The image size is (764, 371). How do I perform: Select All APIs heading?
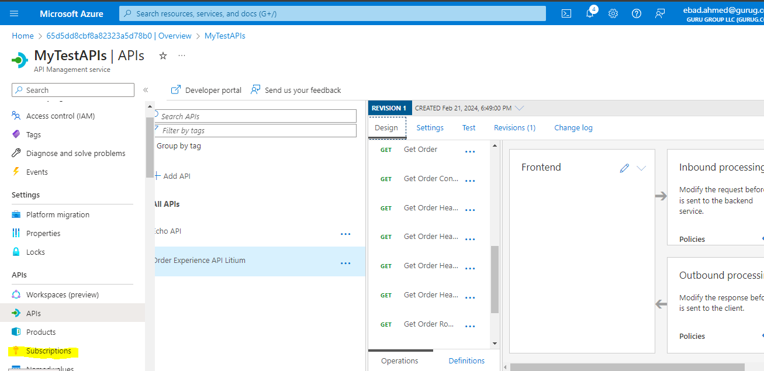pyautogui.click(x=167, y=204)
